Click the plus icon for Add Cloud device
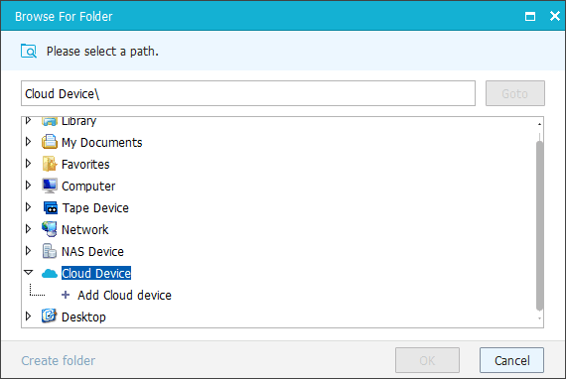566x379 pixels. [66, 295]
